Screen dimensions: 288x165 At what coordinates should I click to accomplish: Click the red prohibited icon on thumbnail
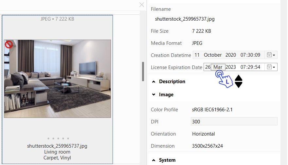pyautogui.click(x=9, y=45)
